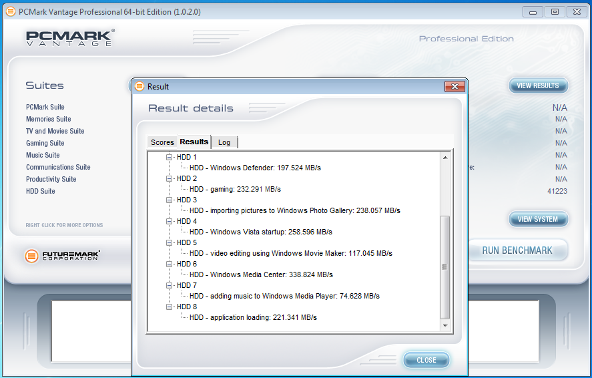Select Productivity Suite in Suites list
The image size is (592, 378).
51,180
